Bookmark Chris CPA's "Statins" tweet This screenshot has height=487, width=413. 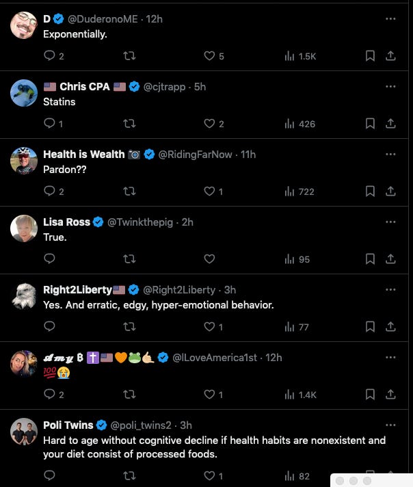pyautogui.click(x=370, y=124)
